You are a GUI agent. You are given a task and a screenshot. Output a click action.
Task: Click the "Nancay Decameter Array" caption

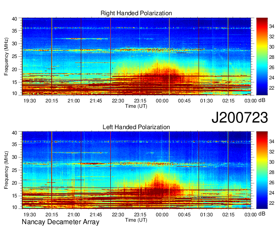pyautogui.click(x=60, y=222)
